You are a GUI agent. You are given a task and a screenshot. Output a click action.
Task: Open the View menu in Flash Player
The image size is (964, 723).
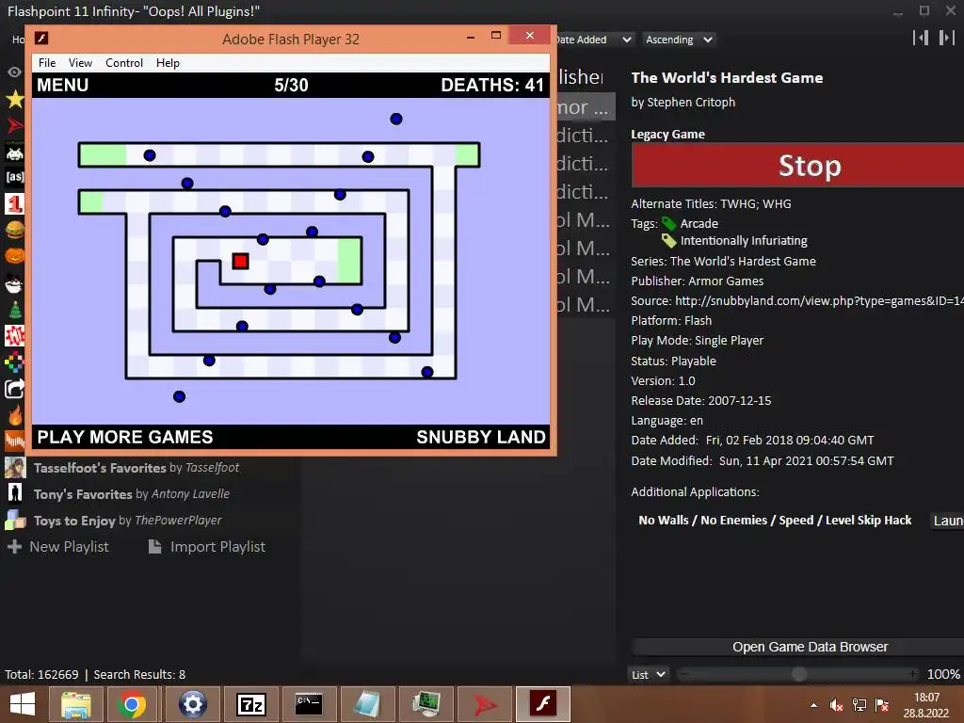(80, 63)
